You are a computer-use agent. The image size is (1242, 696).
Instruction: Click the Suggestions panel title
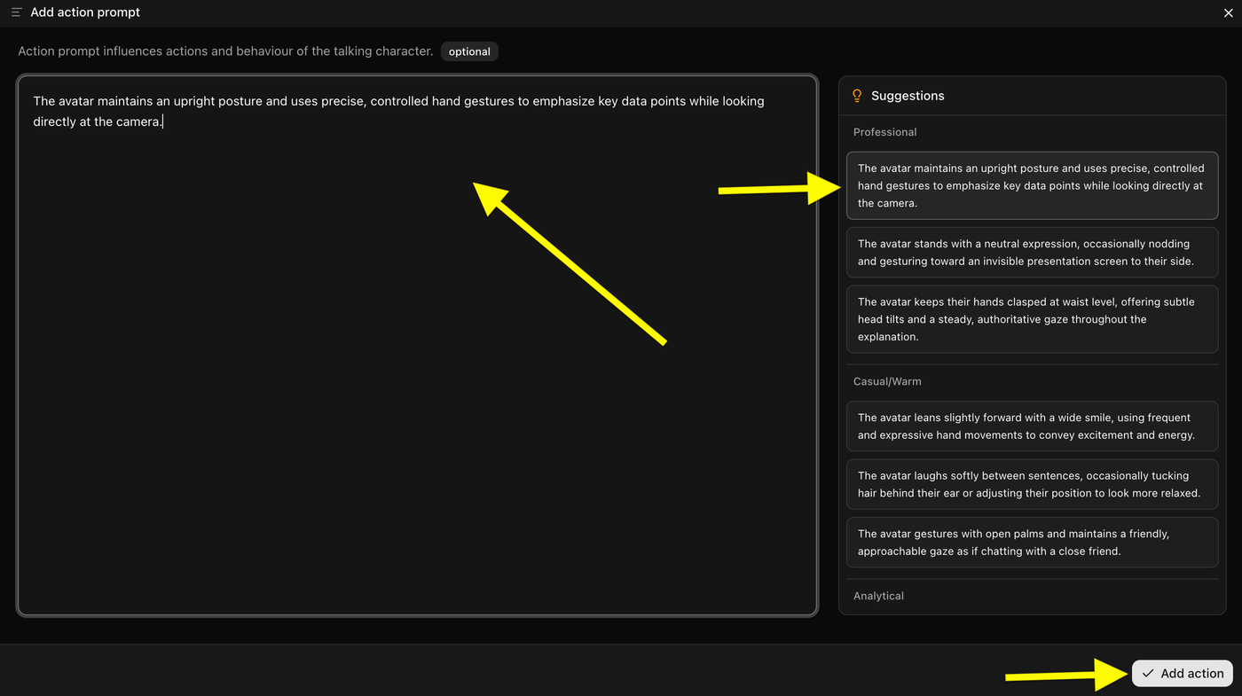(908, 96)
